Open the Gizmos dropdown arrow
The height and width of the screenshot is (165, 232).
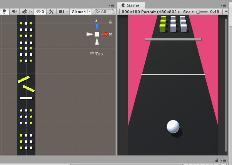89,11
